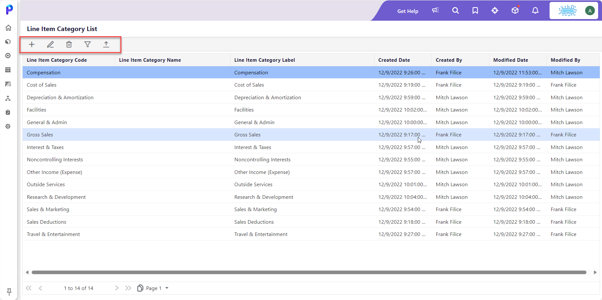This screenshot has height=300, width=602.
Task: Open the notifications bell icon
Action: (535, 11)
